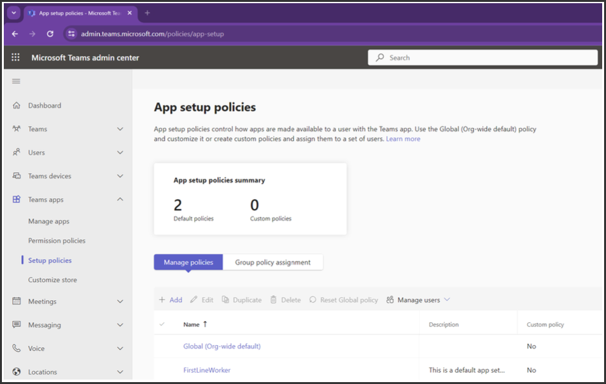
Task: Open the tab search dropdown in browser
Action: click(x=13, y=13)
